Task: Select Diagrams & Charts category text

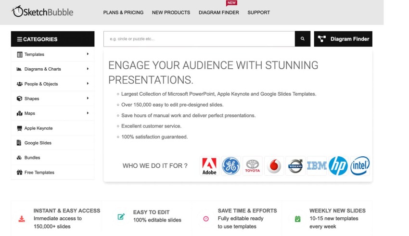Action: coord(42,69)
